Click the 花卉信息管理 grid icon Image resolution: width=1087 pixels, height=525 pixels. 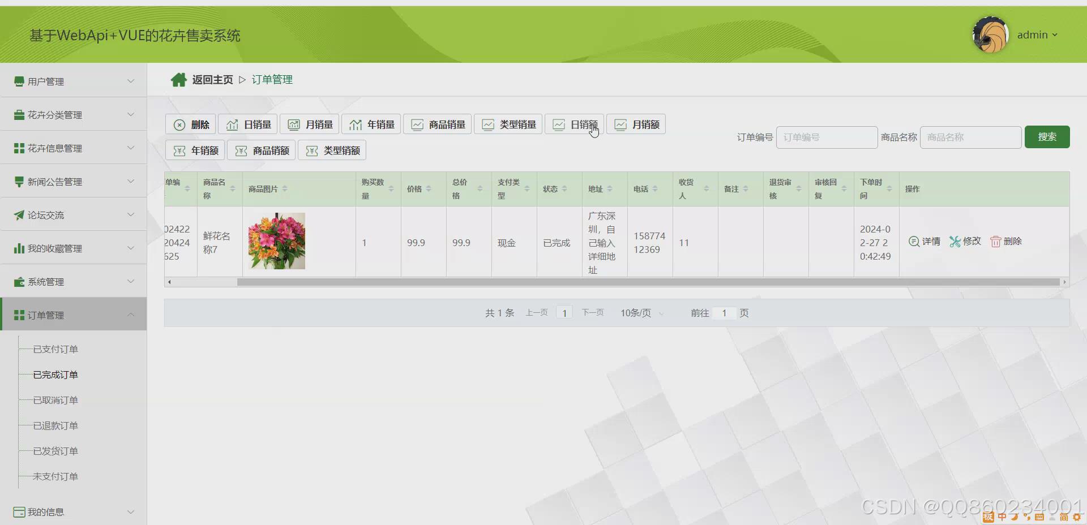[x=19, y=148]
